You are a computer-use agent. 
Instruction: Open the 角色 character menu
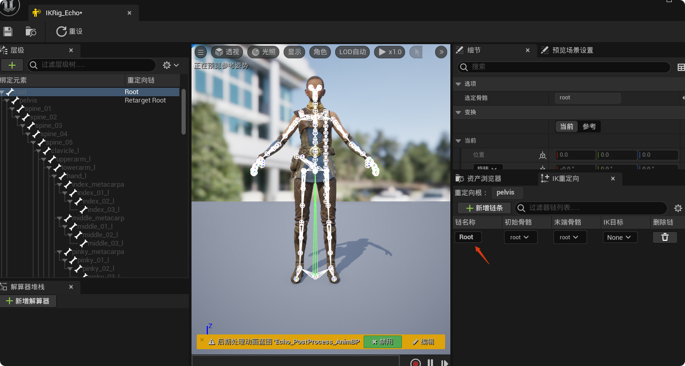pyautogui.click(x=320, y=52)
